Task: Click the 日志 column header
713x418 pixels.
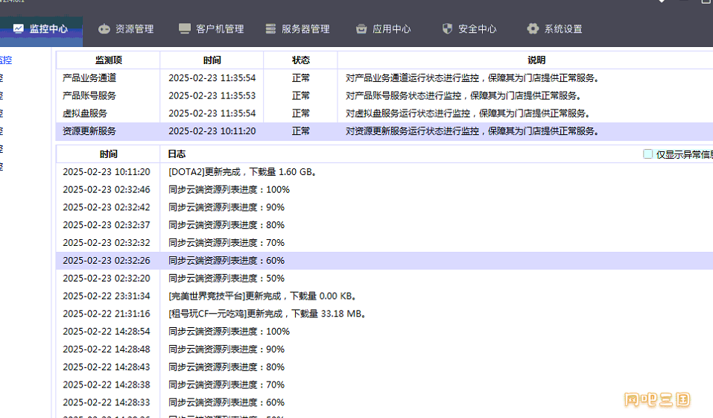Action: tap(177, 154)
